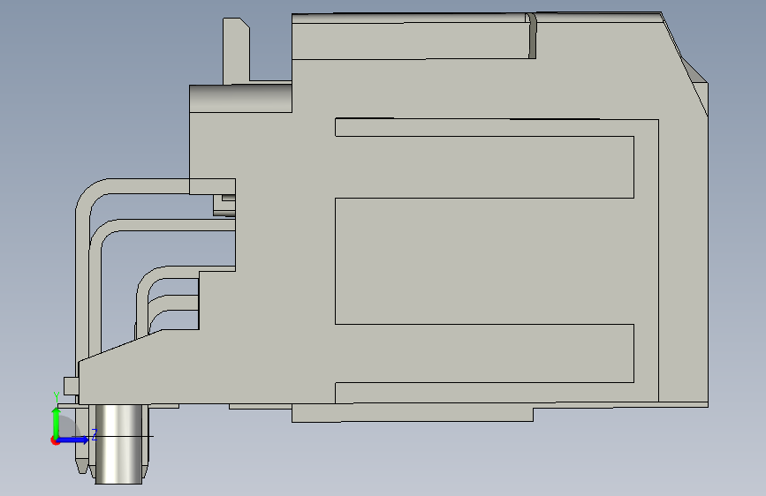Select the upright latch tab atop the housing
Screen dimensions: 766x496
[x=237, y=51]
